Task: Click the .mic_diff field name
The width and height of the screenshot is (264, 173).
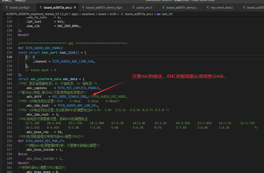Action: 34,97
